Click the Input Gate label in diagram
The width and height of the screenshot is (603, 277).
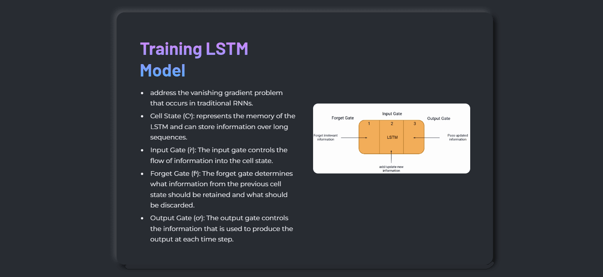pyautogui.click(x=392, y=114)
